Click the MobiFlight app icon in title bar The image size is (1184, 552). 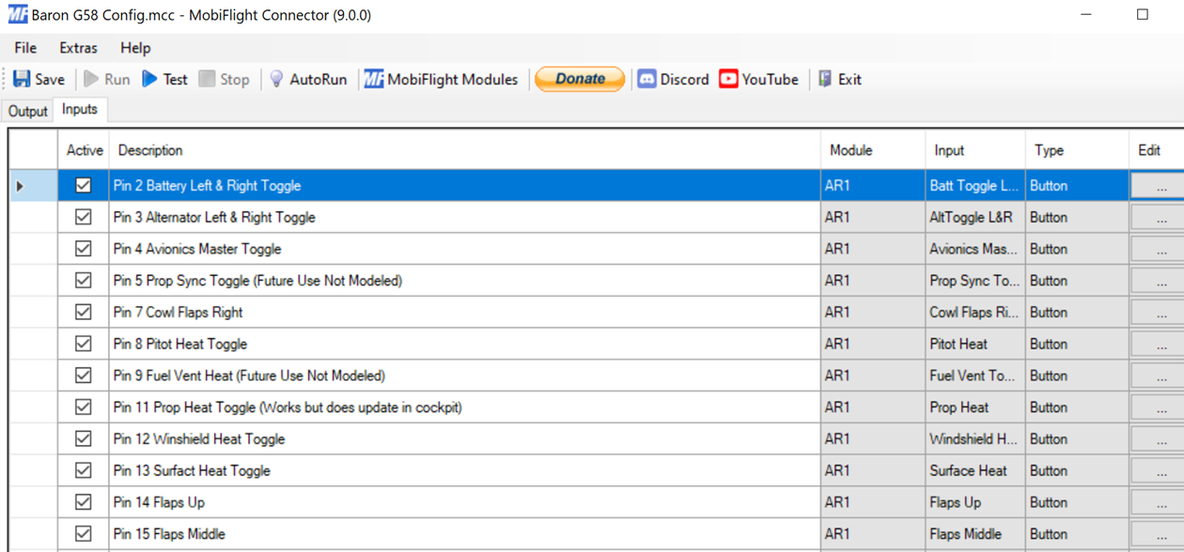pyautogui.click(x=17, y=15)
